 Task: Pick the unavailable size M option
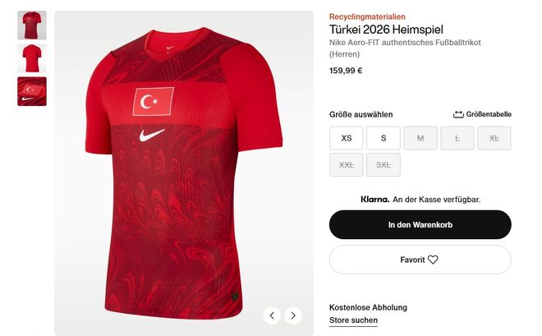(x=420, y=138)
